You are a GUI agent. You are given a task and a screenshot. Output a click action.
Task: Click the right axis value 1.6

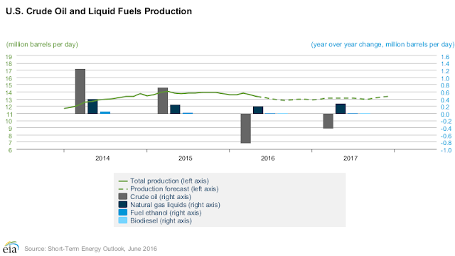click(445, 57)
